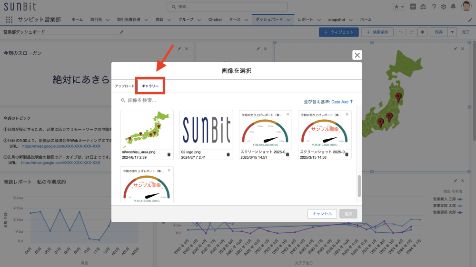Add a new ウィジェット
This screenshot has height=267, width=476.
pos(338,32)
